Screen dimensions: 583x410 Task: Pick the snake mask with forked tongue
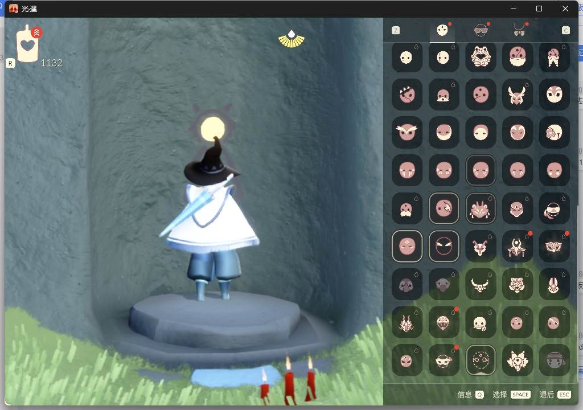pyautogui.click(x=444, y=322)
